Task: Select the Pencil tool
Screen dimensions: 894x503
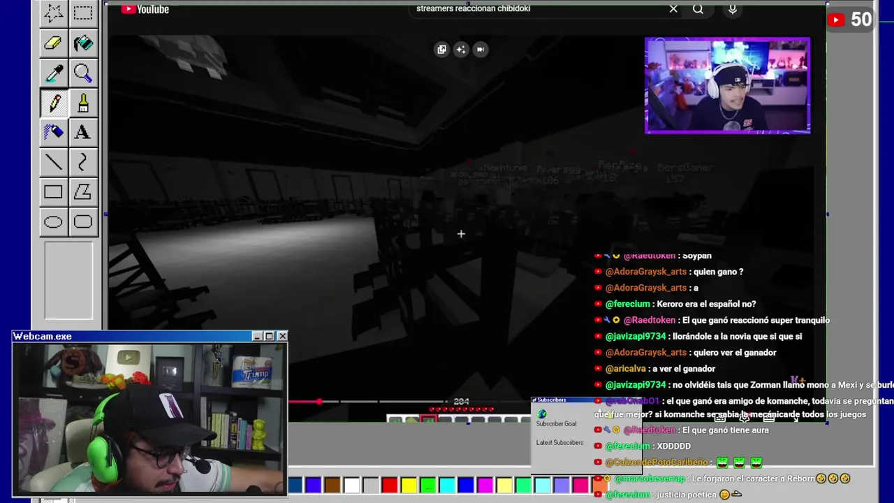Action: [53, 103]
